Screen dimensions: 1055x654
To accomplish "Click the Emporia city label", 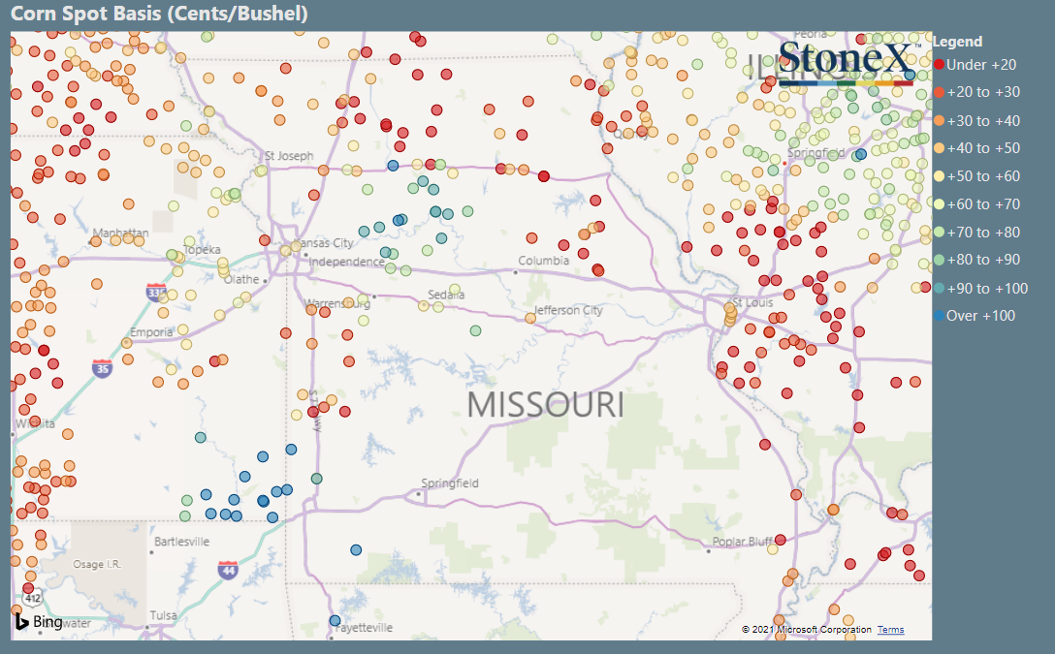I will (x=151, y=332).
